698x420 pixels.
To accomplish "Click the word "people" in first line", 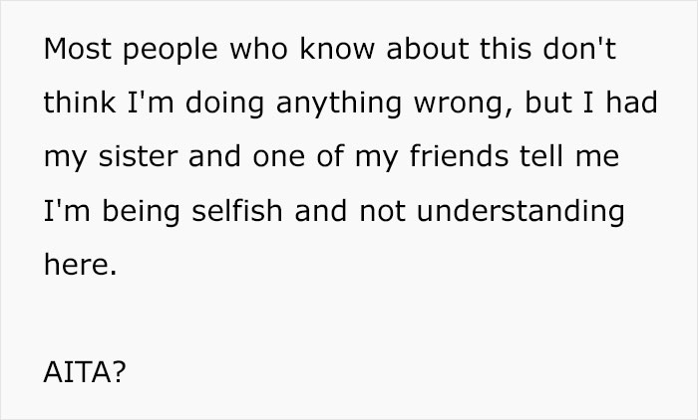I will pyautogui.click(x=171, y=50).
